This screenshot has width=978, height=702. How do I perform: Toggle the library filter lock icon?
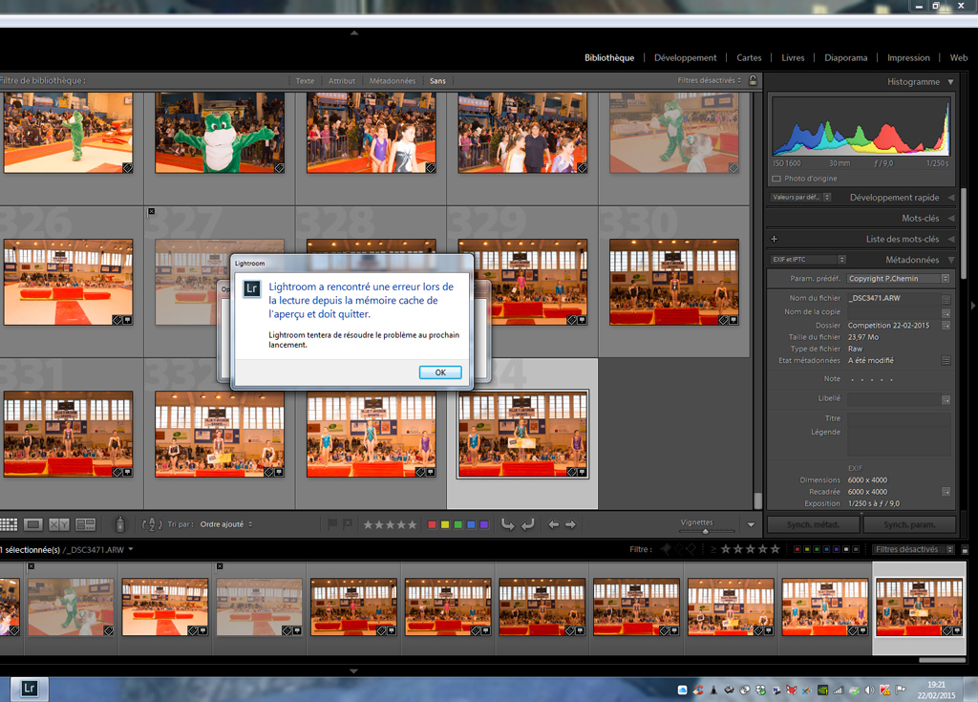[753, 81]
